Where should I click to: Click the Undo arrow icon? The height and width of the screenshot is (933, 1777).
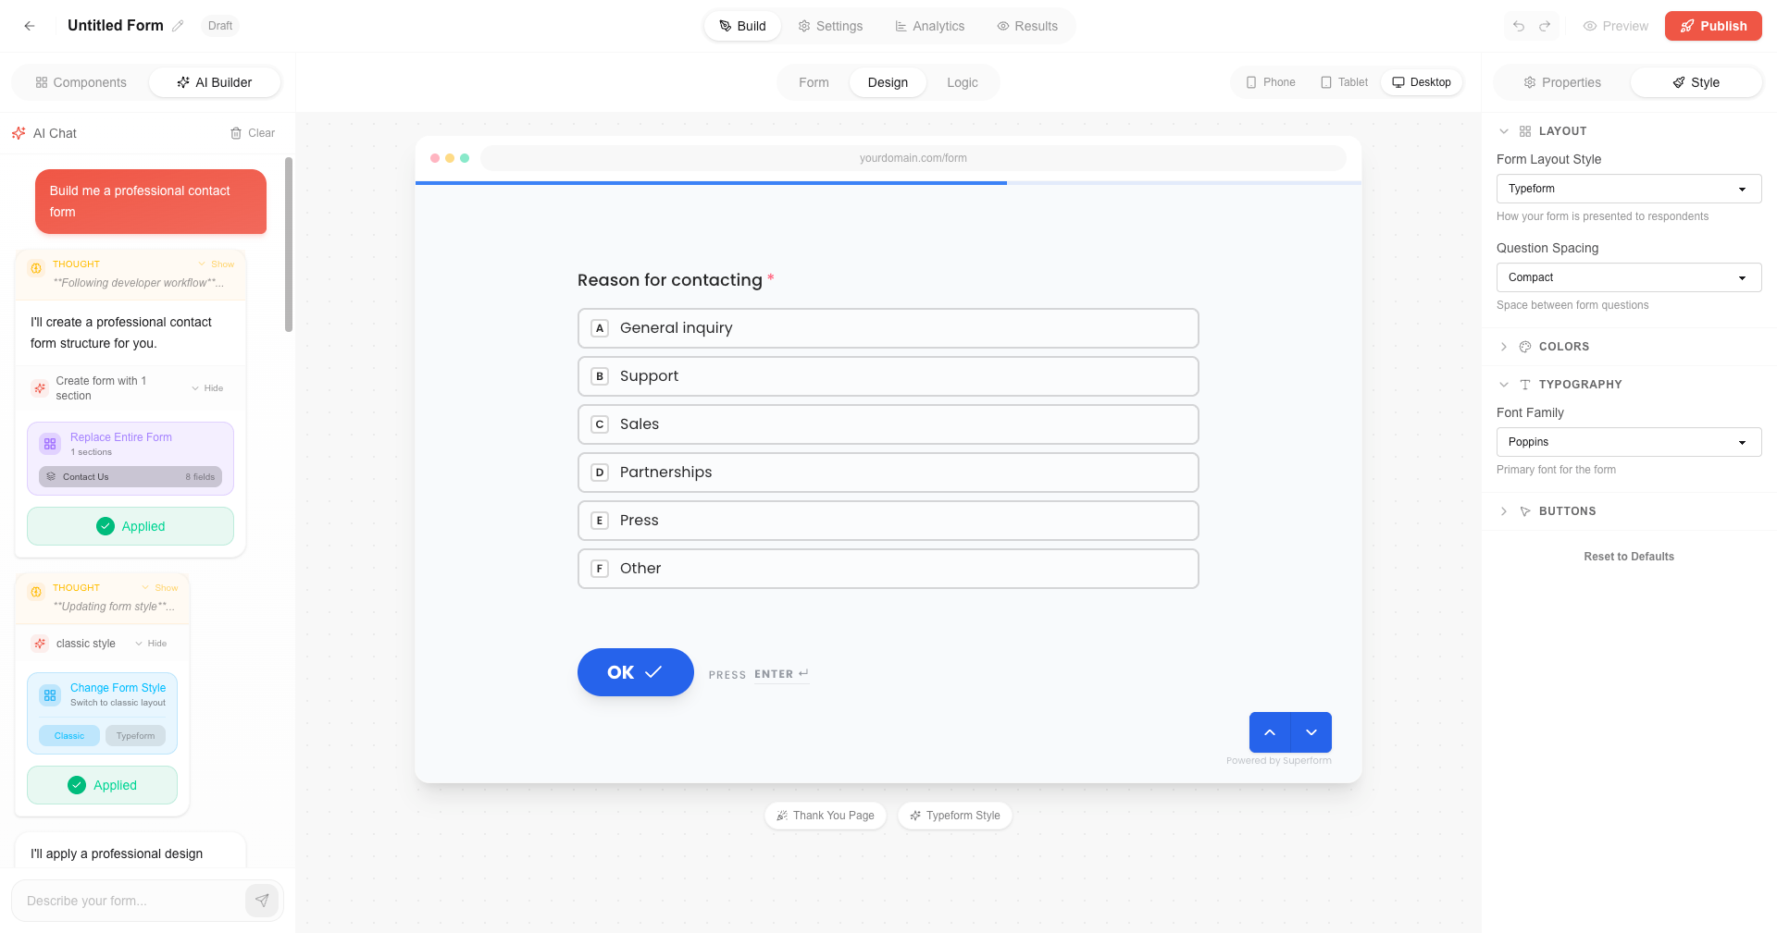click(1518, 26)
